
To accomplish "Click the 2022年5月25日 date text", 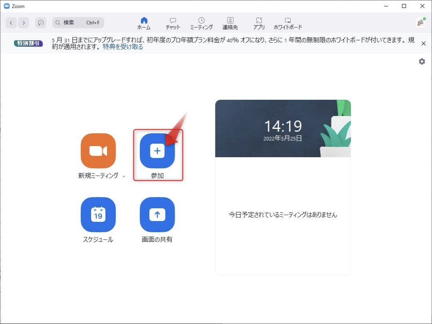I will pos(283,138).
